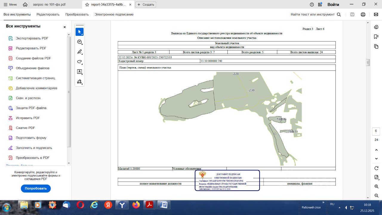Click the Попробовать button

pyautogui.click(x=36, y=188)
